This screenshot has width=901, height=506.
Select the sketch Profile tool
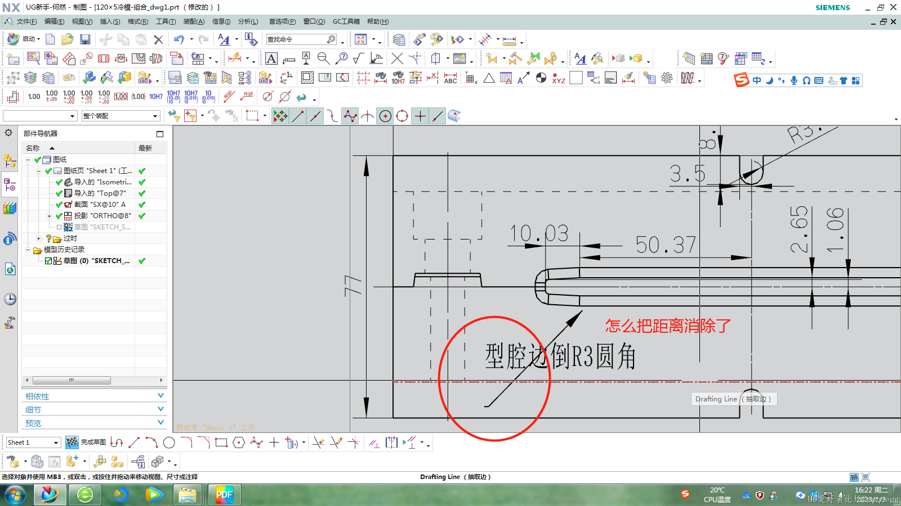(x=117, y=442)
